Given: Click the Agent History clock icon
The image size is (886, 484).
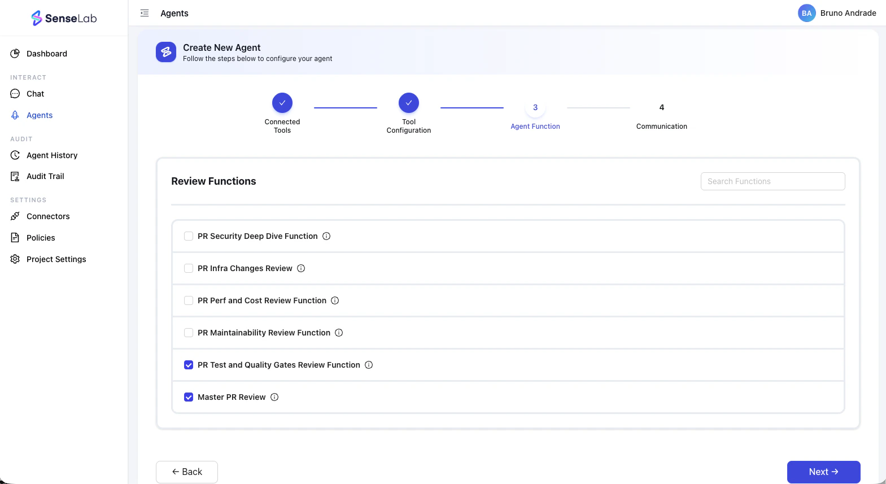Looking at the screenshot, I should pos(15,155).
